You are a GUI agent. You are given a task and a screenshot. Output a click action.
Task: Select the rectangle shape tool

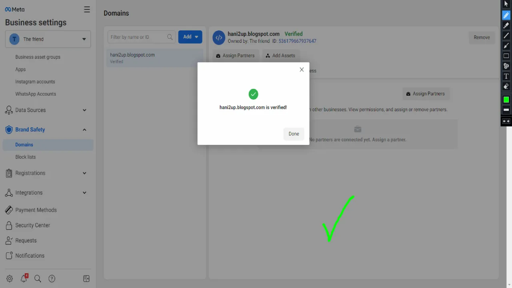tap(506, 56)
